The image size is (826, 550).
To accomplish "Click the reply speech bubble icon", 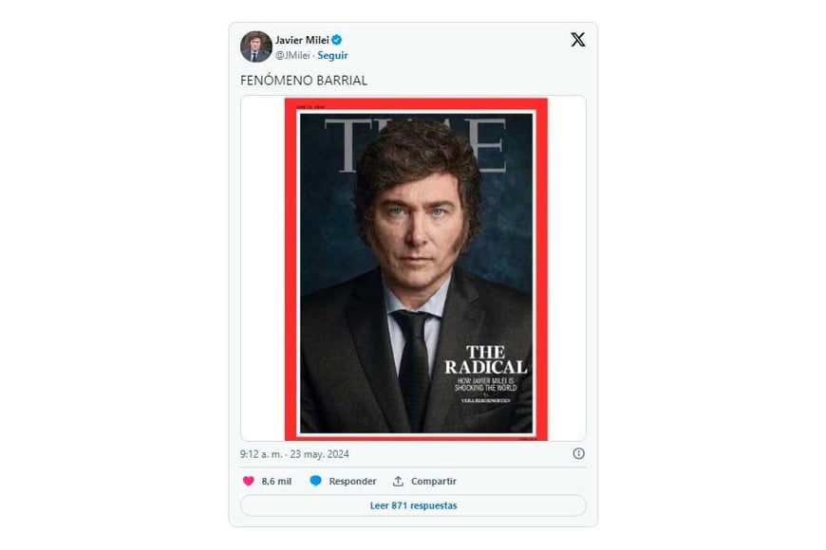I will point(316,481).
